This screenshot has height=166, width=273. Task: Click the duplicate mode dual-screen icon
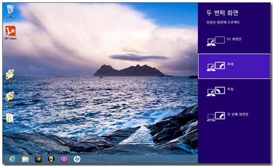click(x=216, y=66)
